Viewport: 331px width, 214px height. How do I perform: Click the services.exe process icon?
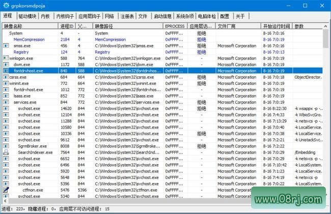click(x=6, y=102)
